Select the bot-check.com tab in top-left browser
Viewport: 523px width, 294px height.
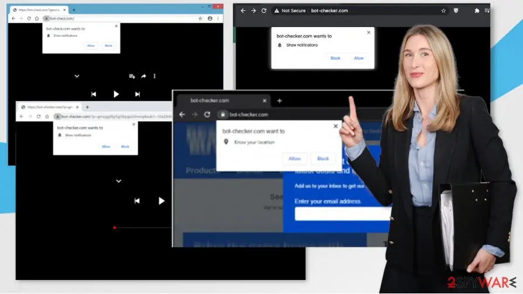coord(39,10)
